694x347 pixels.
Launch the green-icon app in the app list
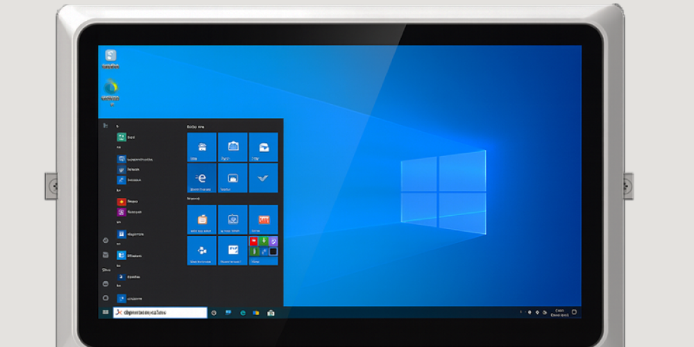(x=121, y=137)
